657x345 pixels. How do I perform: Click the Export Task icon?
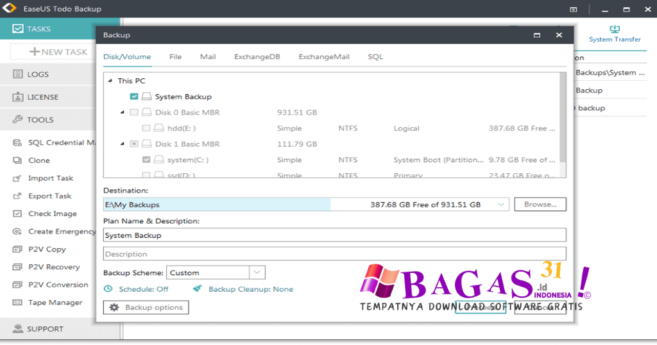click(17, 196)
